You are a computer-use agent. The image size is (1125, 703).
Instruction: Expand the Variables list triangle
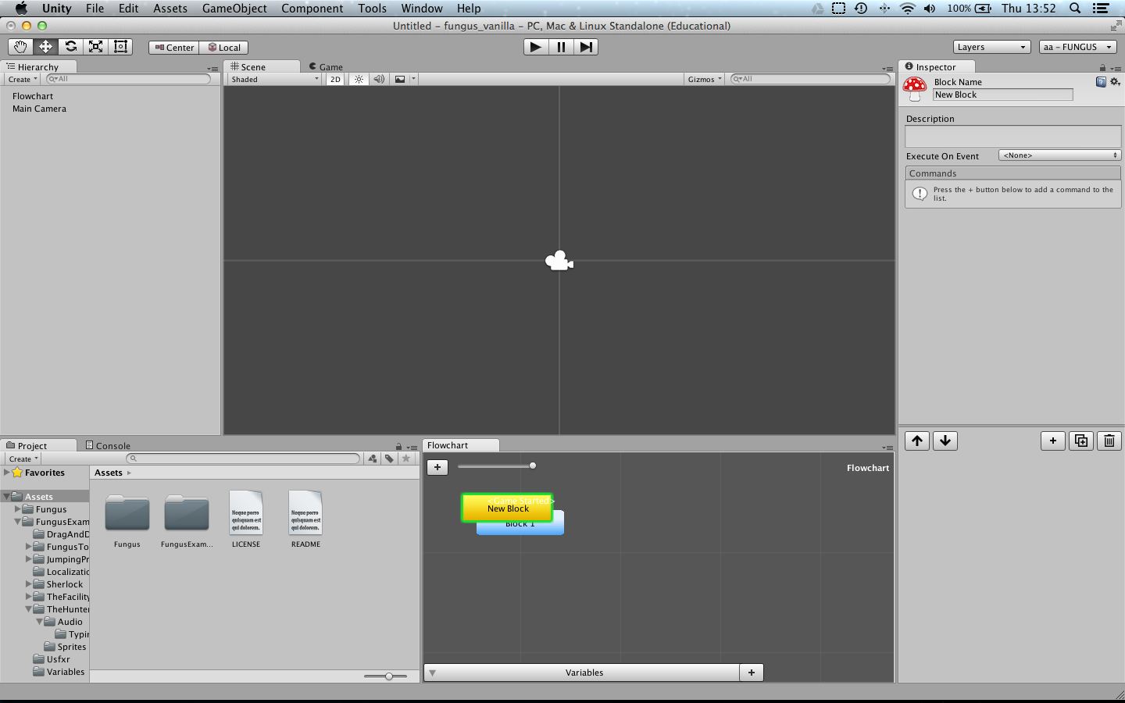click(x=432, y=673)
